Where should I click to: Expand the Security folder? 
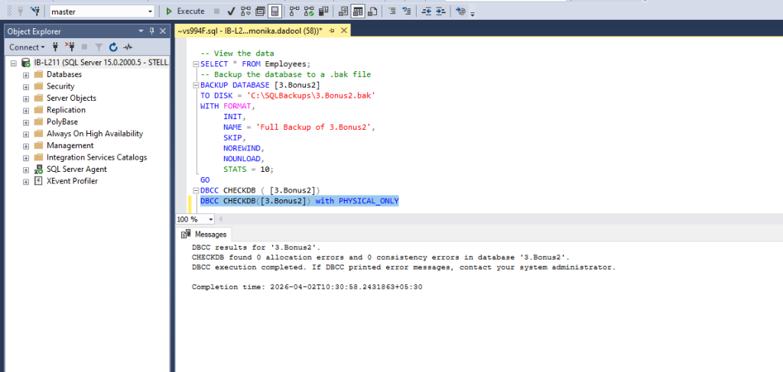point(25,86)
